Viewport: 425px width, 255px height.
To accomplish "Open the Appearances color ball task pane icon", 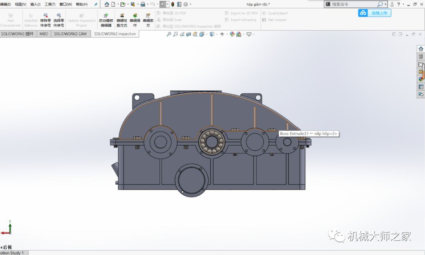I will click(421, 79).
